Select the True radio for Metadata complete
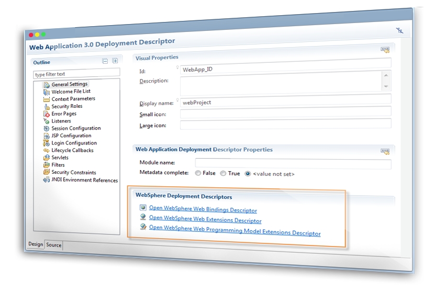Viewport: 424px width, 291px height. pyautogui.click(x=223, y=173)
